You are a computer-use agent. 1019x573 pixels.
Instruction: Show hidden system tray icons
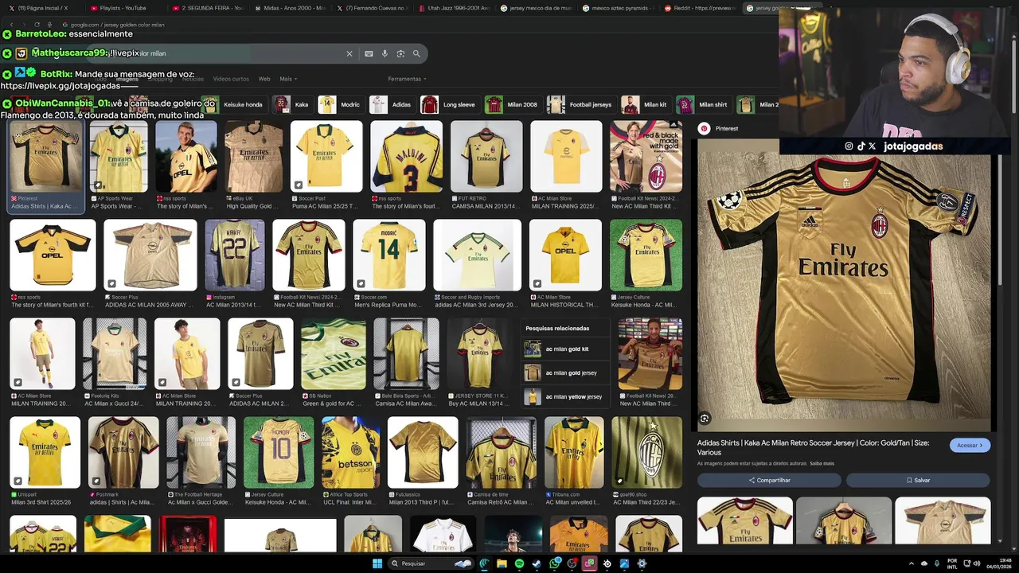pyautogui.click(x=912, y=563)
